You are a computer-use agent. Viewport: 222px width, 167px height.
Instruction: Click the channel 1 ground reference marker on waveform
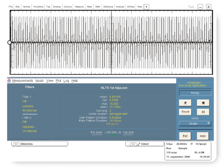tap(9, 42)
